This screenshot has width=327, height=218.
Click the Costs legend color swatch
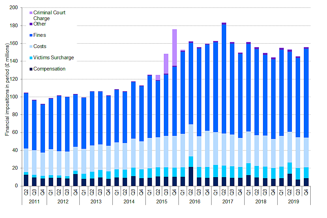click(31, 46)
